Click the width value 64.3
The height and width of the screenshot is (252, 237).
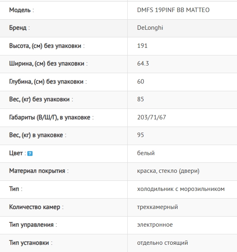[143, 64]
